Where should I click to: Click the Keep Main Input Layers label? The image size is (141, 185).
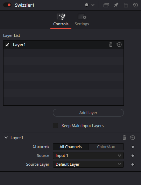(83, 126)
